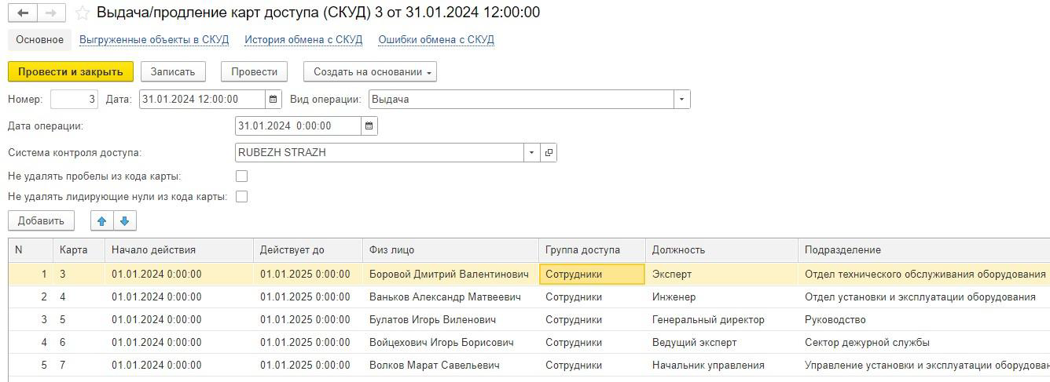
Task: Click the Номер input field
Action: click(x=74, y=100)
